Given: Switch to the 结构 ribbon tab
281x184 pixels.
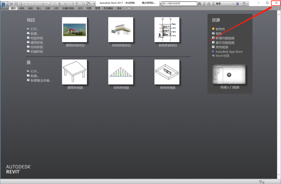Looking at the screenshot, I should 22,8.
